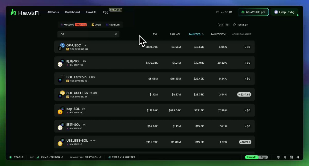
Task: Sort by YOUR BALANCE column
Action: pyautogui.click(x=242, y=34)
